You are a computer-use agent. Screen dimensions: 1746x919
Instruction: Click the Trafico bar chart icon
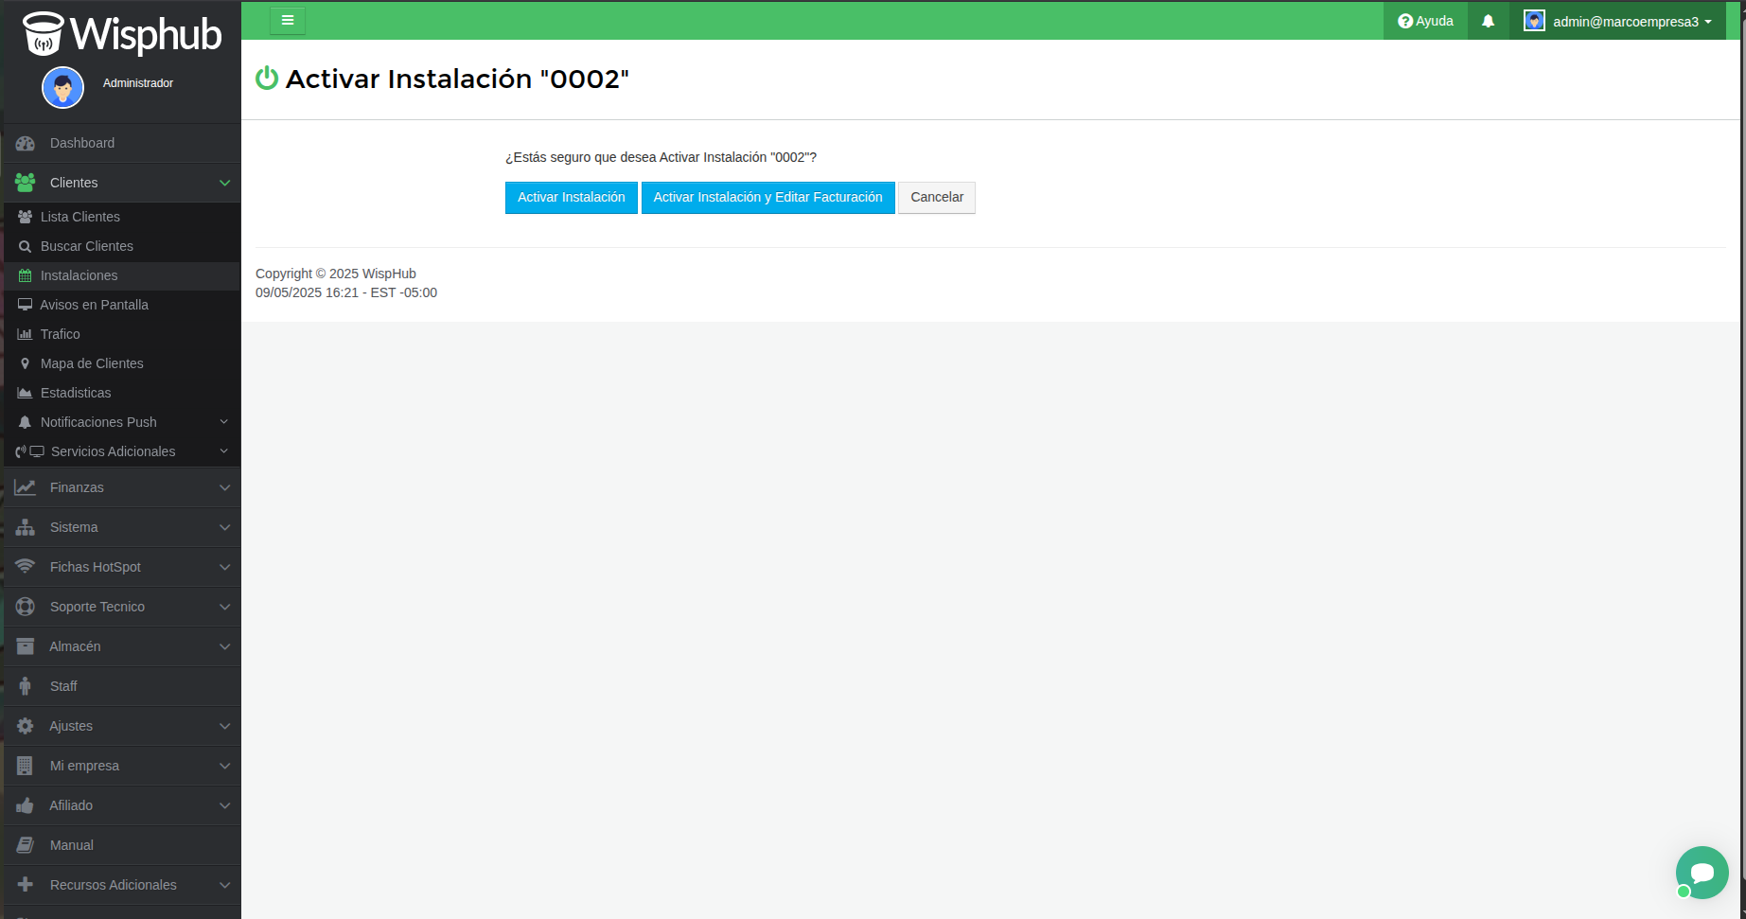[x=26, y=334]
